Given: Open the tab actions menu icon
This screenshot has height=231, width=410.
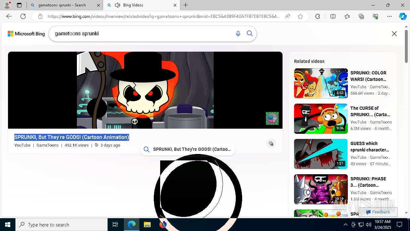Looking at the screenshot, I should pyautogui.click(x=19, y=5).
